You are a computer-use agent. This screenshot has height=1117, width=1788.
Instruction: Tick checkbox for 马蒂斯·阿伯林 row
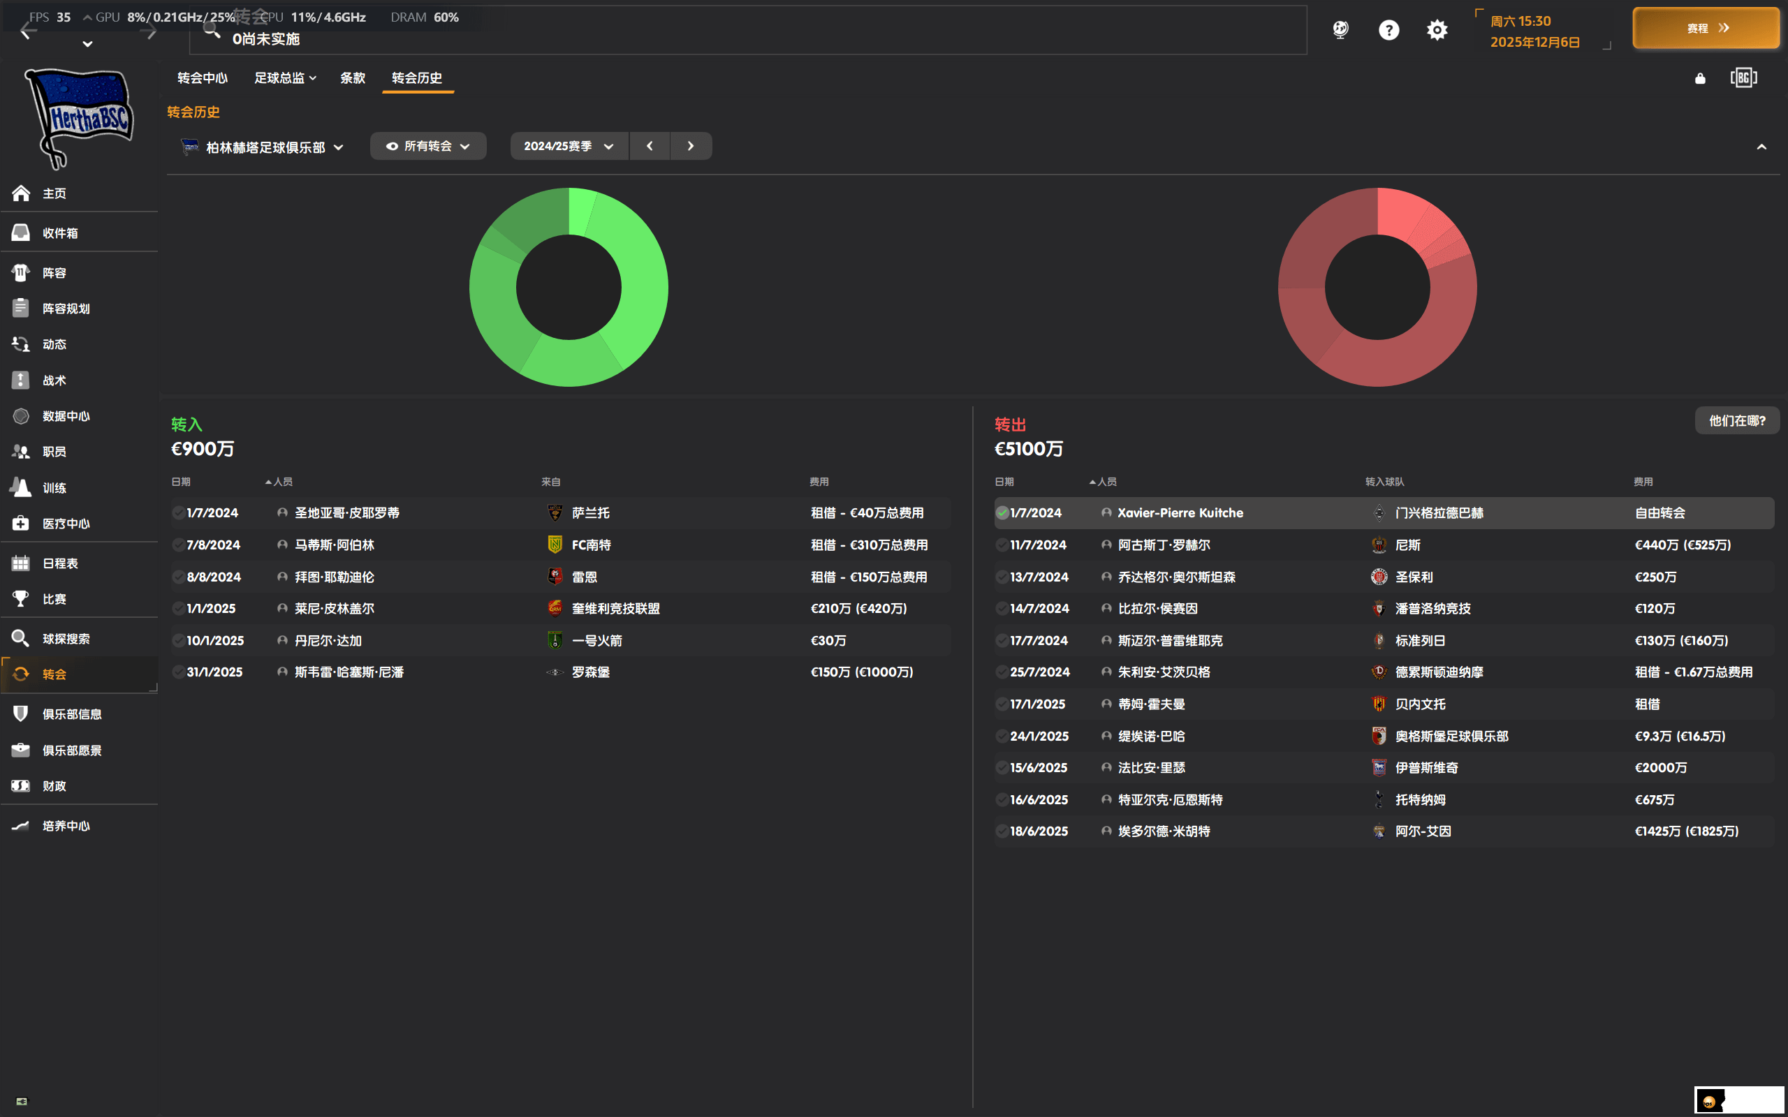[178, 545]
